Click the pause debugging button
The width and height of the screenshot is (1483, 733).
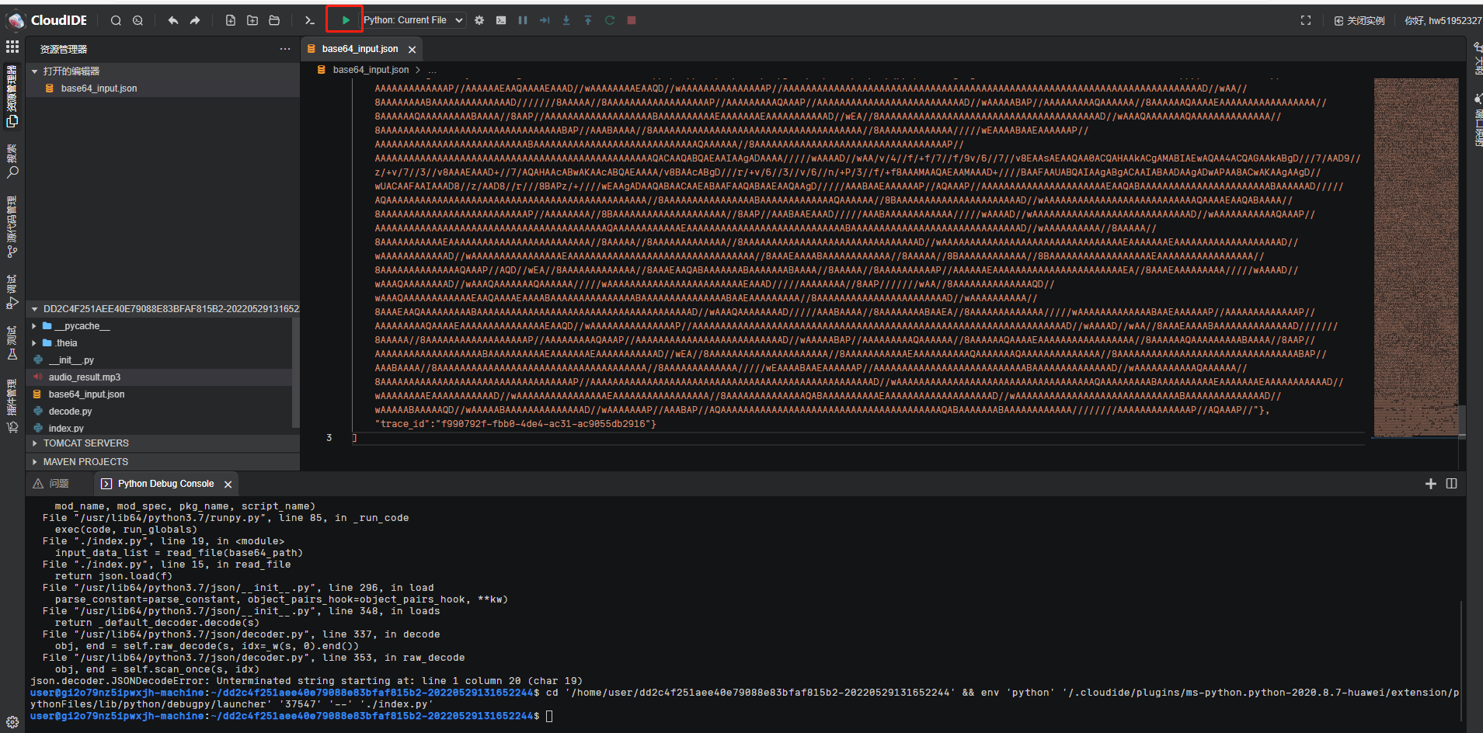tap(523, 20)
